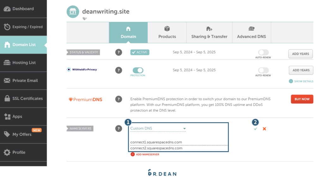Click Add Years in Status & Validity row
316x181 pixels.
[x=300, y=54]
